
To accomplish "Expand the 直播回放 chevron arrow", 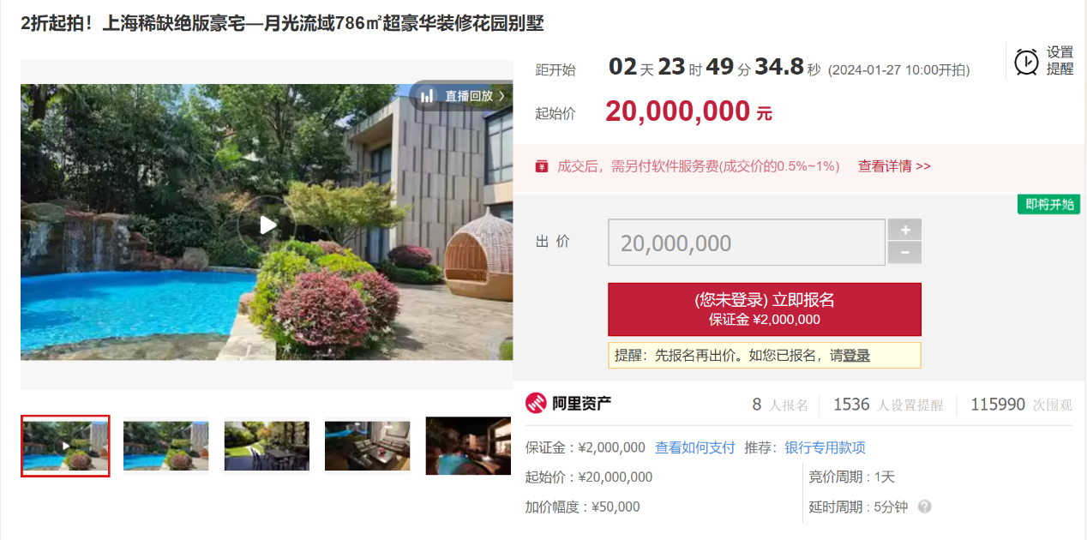I will pyautogui.click(x=501, y=96).
